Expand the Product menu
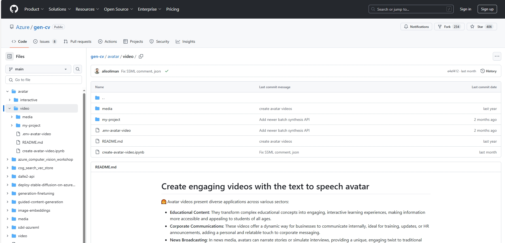Viewport: 505px width, 243px height. point(34,9)
